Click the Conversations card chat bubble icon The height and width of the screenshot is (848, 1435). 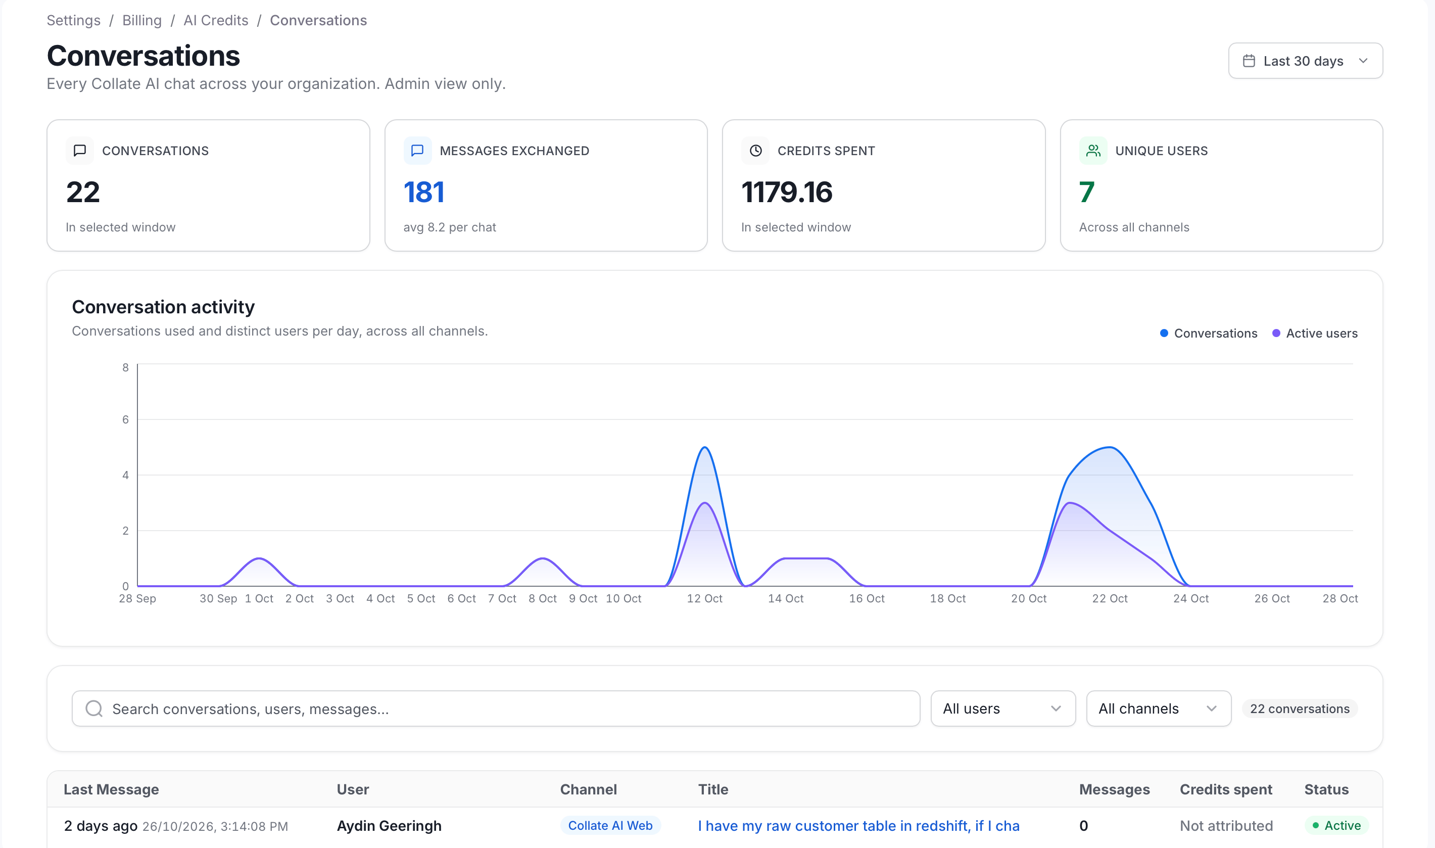pyautogui.click(x=80, y=150)
